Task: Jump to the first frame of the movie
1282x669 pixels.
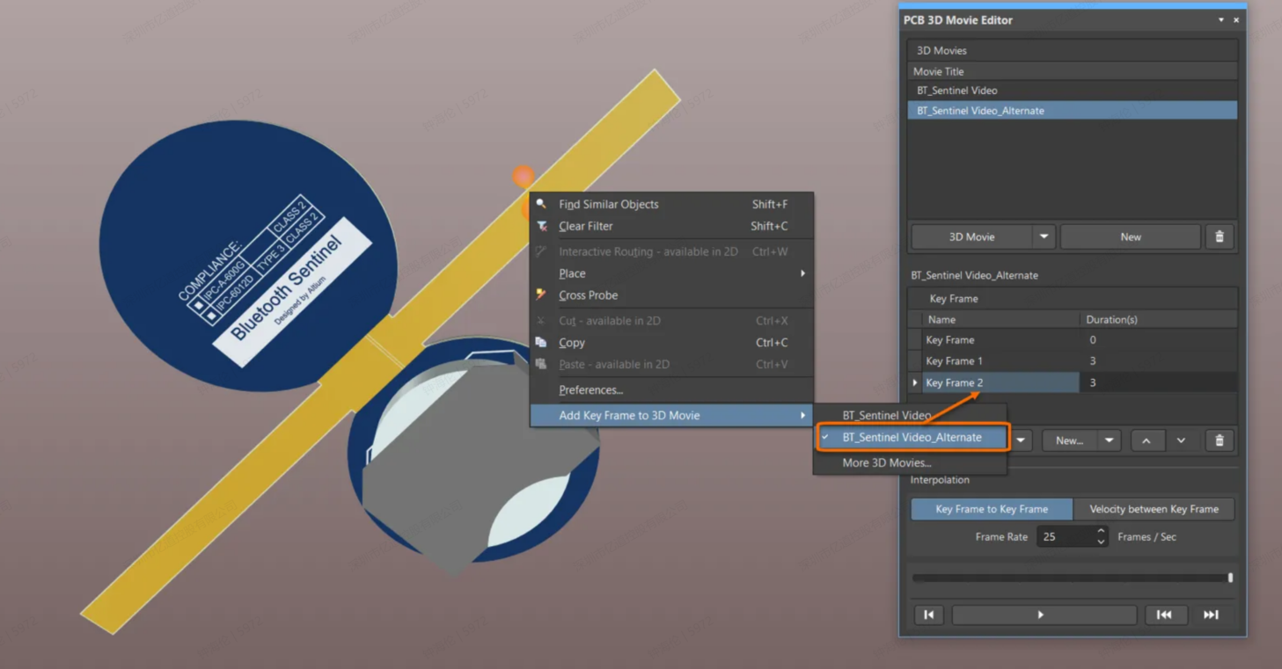Action: point(928,614)
